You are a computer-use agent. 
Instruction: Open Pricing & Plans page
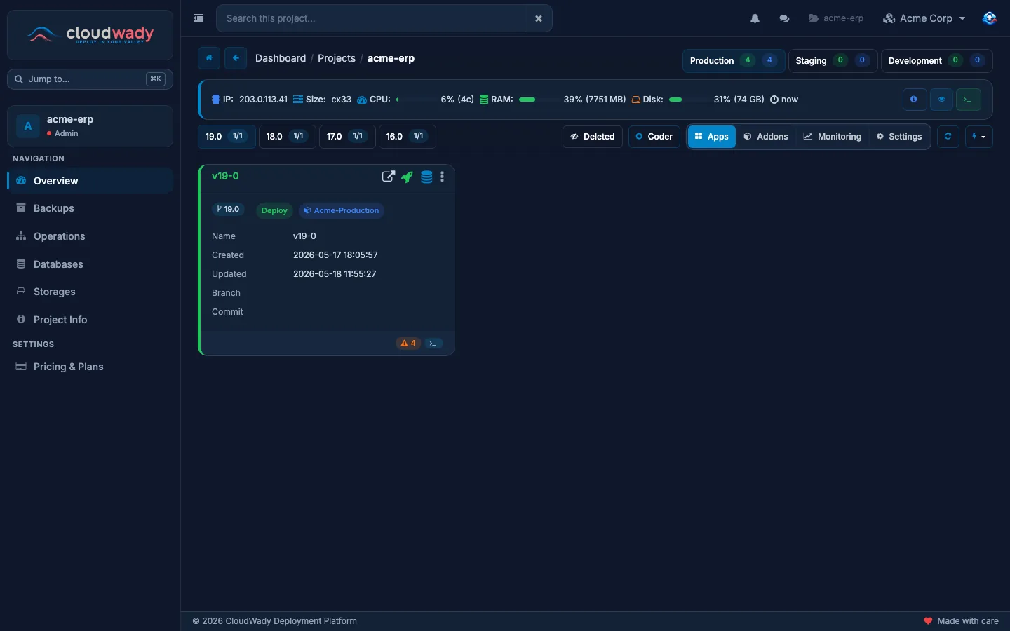coord(90,367)
